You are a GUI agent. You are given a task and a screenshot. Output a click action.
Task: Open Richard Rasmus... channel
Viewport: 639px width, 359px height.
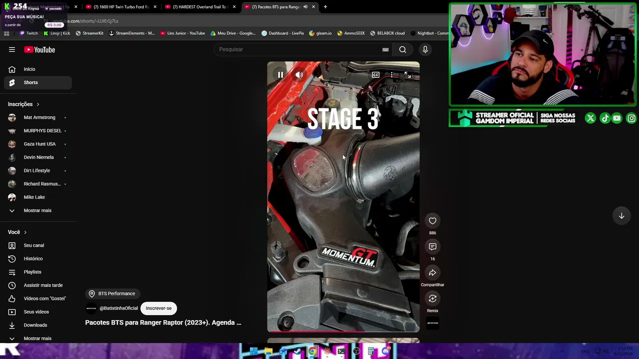pyautogui.click(x=37, y=184)
